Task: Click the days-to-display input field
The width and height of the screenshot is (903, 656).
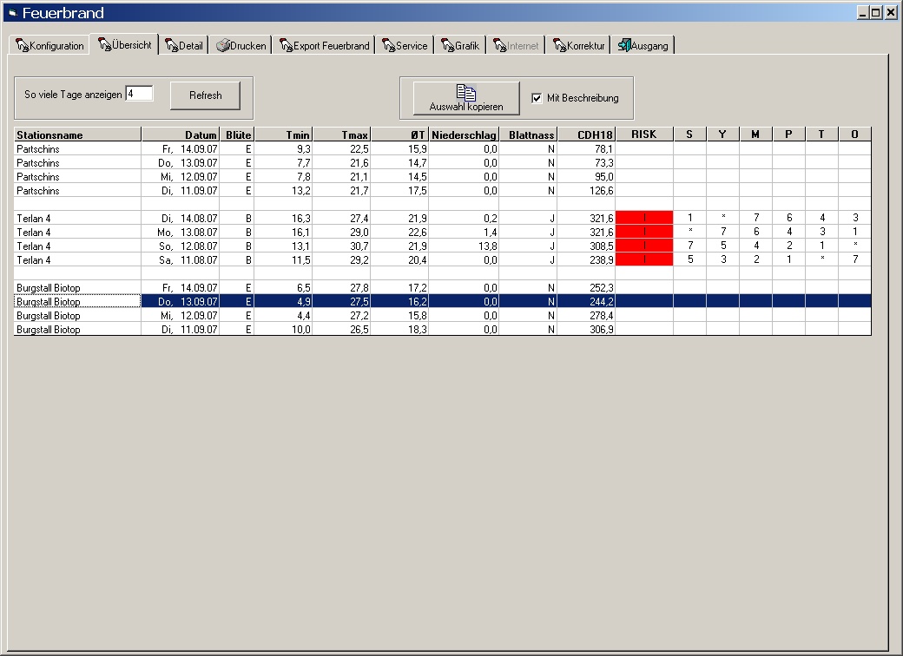Action: click(139, 94)
